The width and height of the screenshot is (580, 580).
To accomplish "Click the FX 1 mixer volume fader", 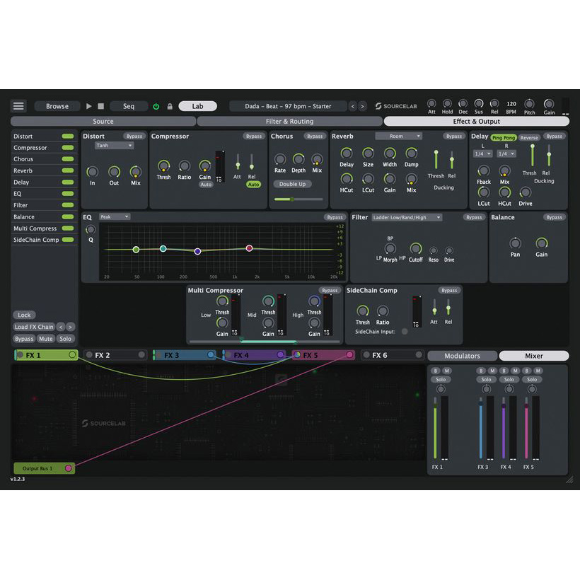I will pos(435,428).
